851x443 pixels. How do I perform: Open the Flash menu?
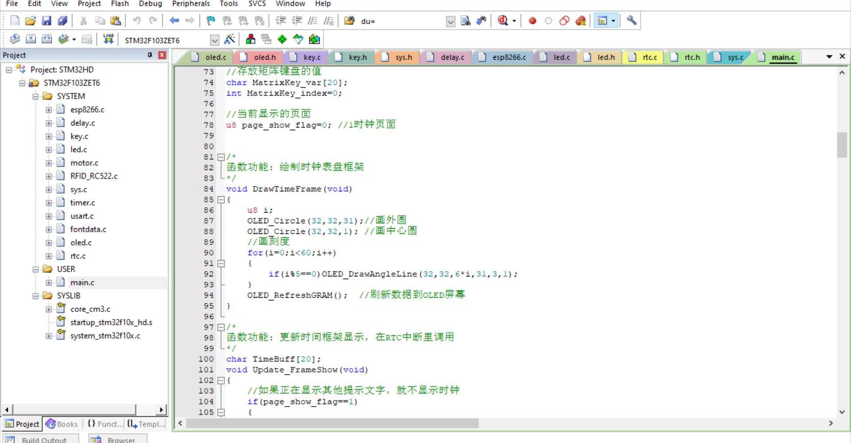(120, 4)
